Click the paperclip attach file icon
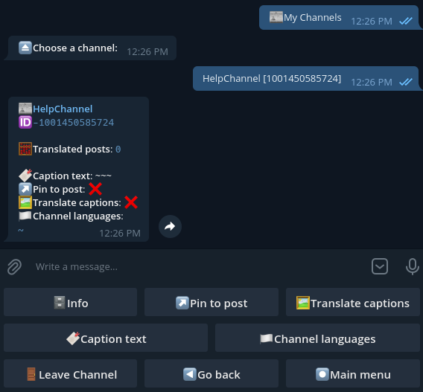Image resolution: width=423 pixels, height=392 pixels. click(14, 267)
